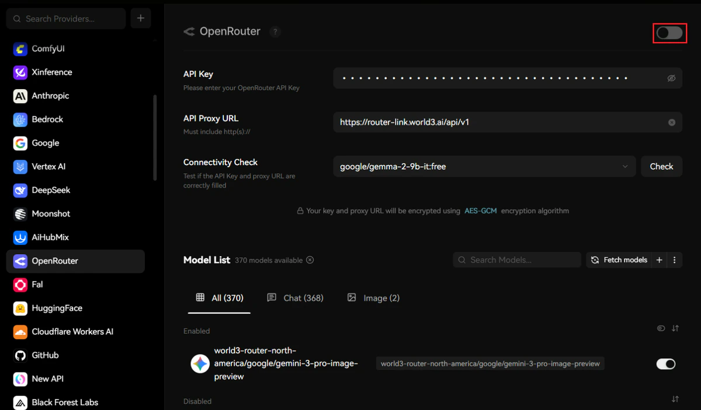Open the OpenRouter help question mark

pyautogui.click(x=275, y=32)
